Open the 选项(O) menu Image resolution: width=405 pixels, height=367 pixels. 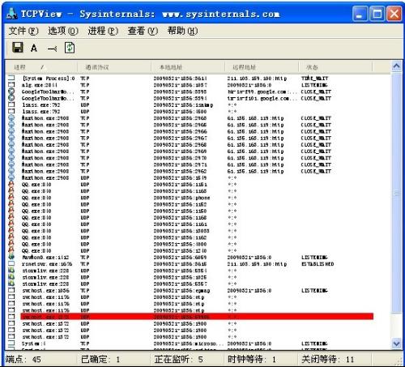point(63,31)
